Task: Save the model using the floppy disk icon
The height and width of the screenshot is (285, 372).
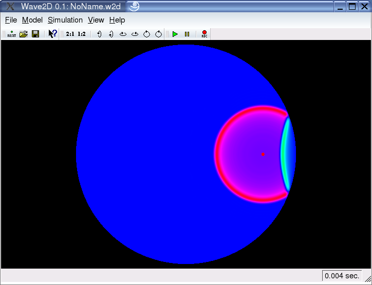Action: [35, 34]
